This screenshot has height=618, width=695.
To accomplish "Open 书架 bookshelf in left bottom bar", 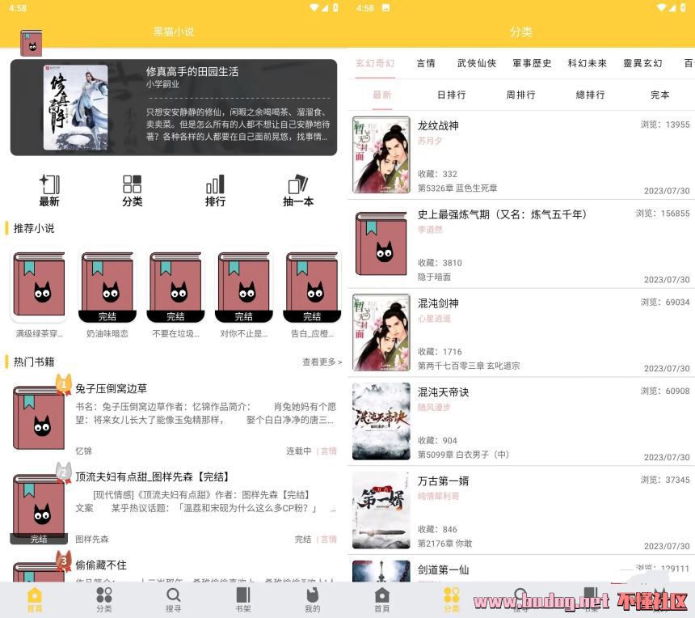I will (x=243, y=600).
